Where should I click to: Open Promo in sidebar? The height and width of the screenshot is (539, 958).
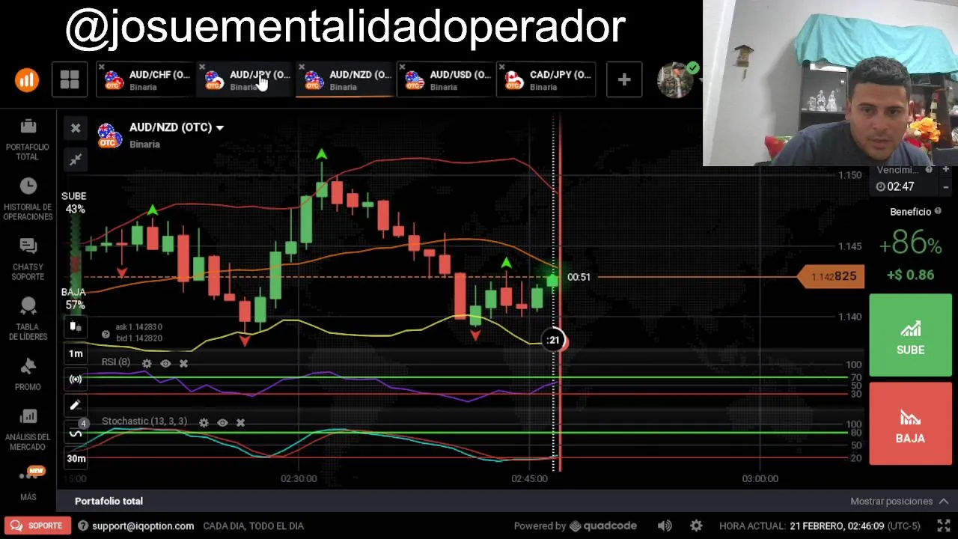[x=28, y=374]
